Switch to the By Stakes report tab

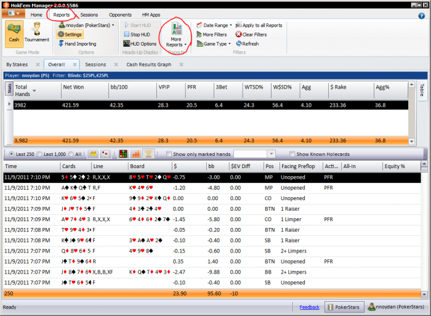point(17,64)
